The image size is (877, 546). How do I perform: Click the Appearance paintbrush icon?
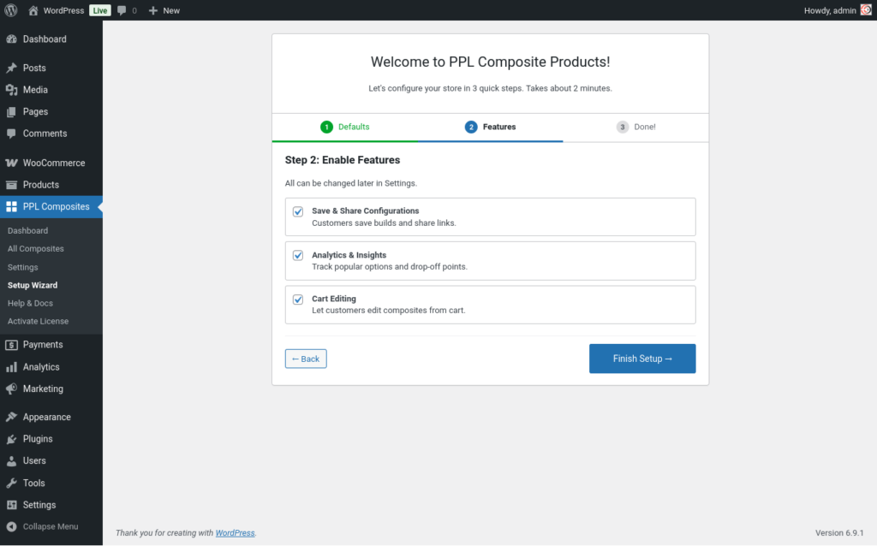[11, 417]
